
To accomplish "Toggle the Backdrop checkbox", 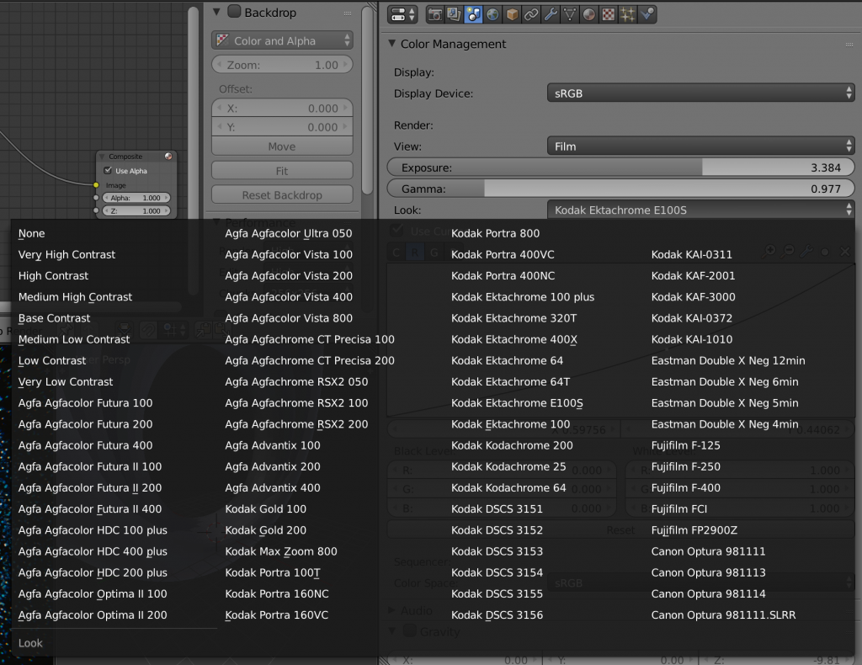I will point(234,12).
